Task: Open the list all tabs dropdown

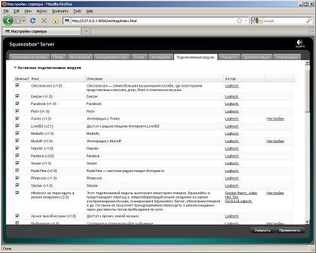Action: click(312, 31)
